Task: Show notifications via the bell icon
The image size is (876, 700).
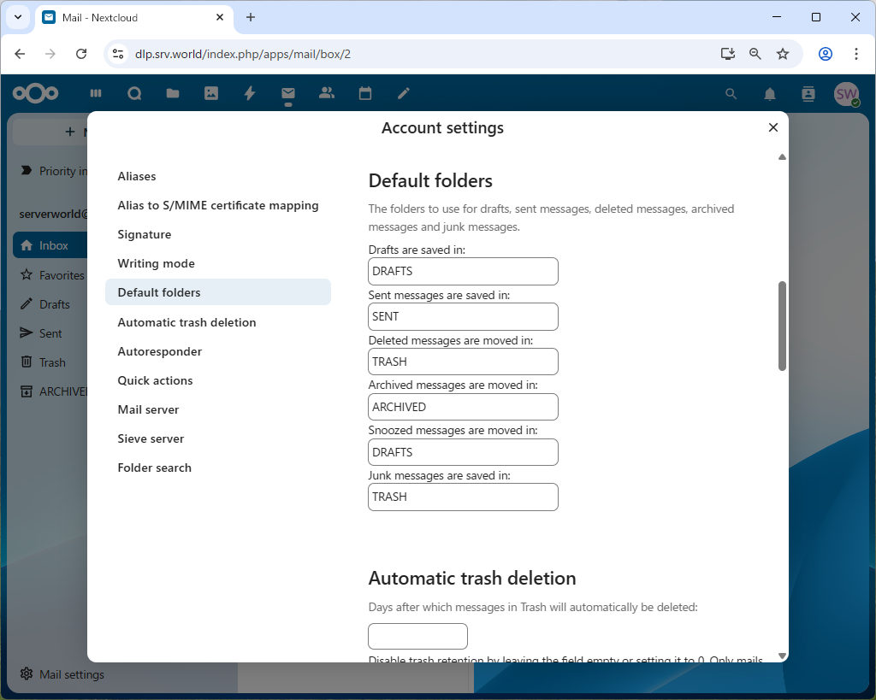Action: (770, 94)
